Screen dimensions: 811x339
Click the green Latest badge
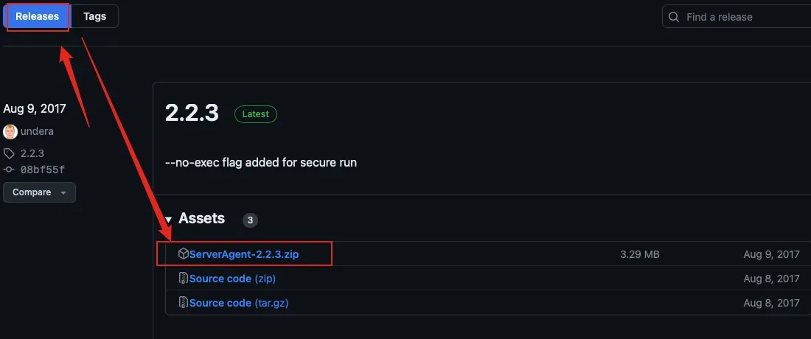click(x=256, y=114)
